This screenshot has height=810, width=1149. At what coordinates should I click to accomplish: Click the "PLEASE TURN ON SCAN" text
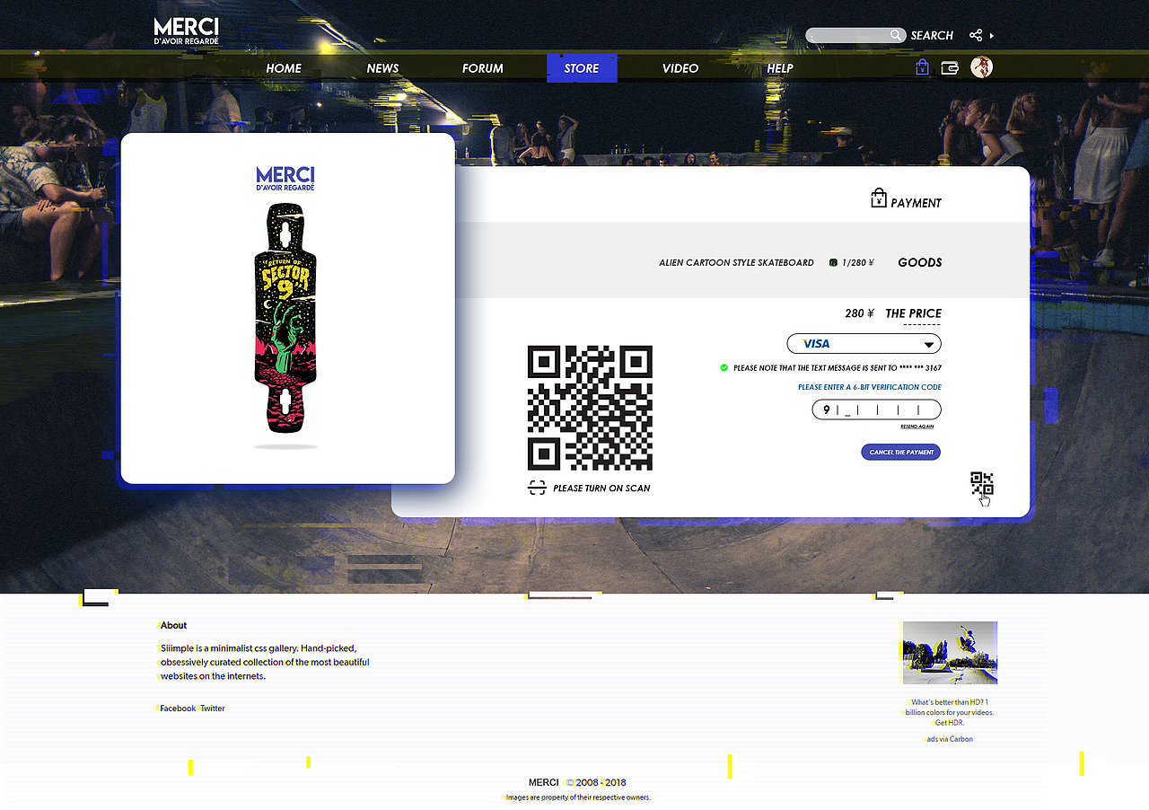(602, 489)
